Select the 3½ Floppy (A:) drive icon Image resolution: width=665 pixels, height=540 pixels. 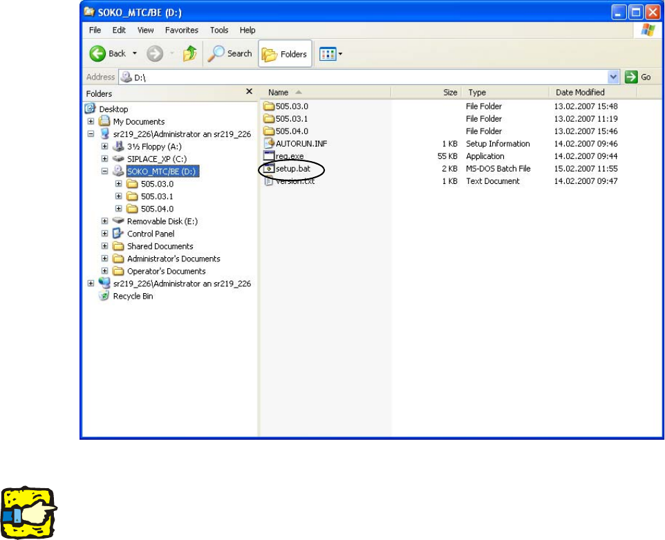pos(118,147)
